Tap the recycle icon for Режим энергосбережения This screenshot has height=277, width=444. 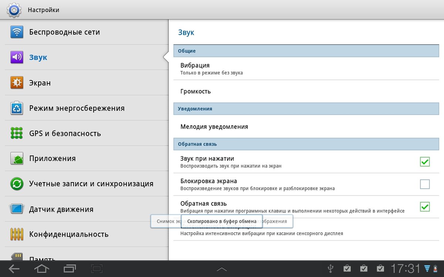(17, 108)
